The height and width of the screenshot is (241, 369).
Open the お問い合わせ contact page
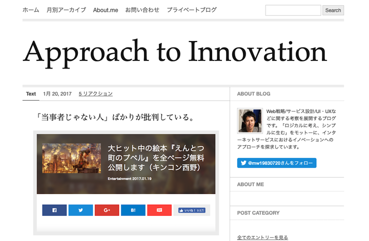pos(142,10)
